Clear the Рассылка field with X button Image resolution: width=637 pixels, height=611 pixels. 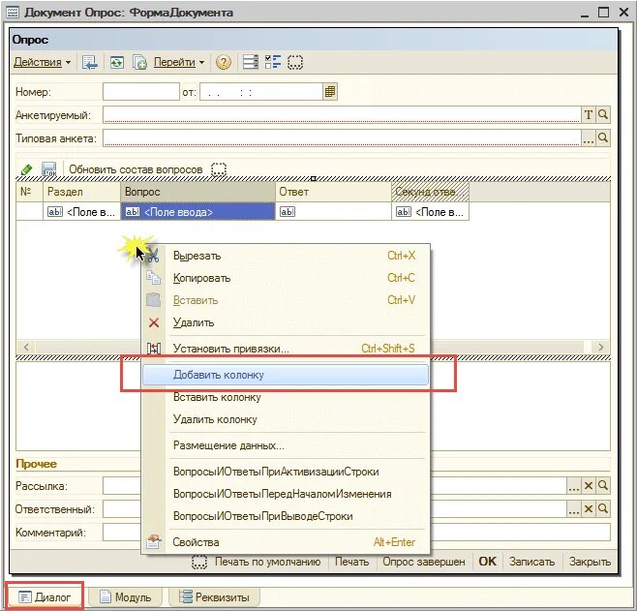click(x=589, y=485)
